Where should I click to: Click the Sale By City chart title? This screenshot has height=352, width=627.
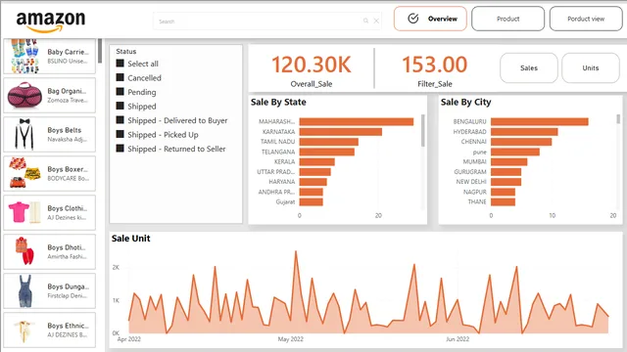(x=466, y=102)
